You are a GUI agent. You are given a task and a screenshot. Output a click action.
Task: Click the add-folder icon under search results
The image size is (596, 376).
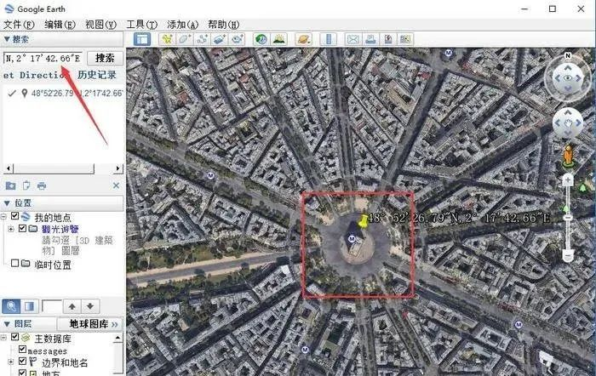click(10, 185)
